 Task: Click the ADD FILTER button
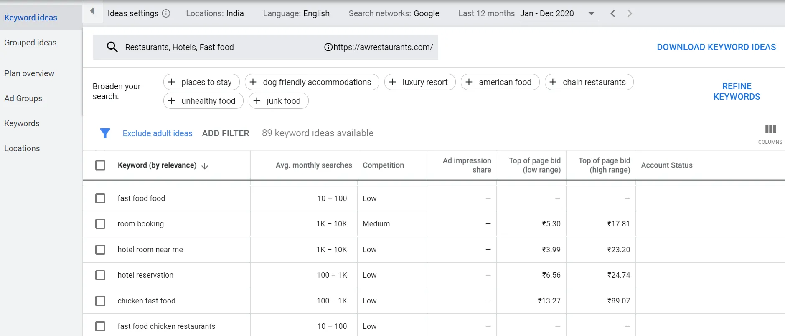[226, 133]
